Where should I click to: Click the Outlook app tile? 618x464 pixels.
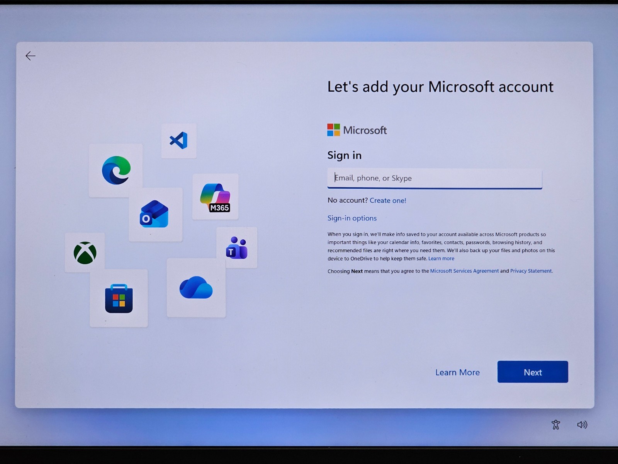[x=155, y=214]
